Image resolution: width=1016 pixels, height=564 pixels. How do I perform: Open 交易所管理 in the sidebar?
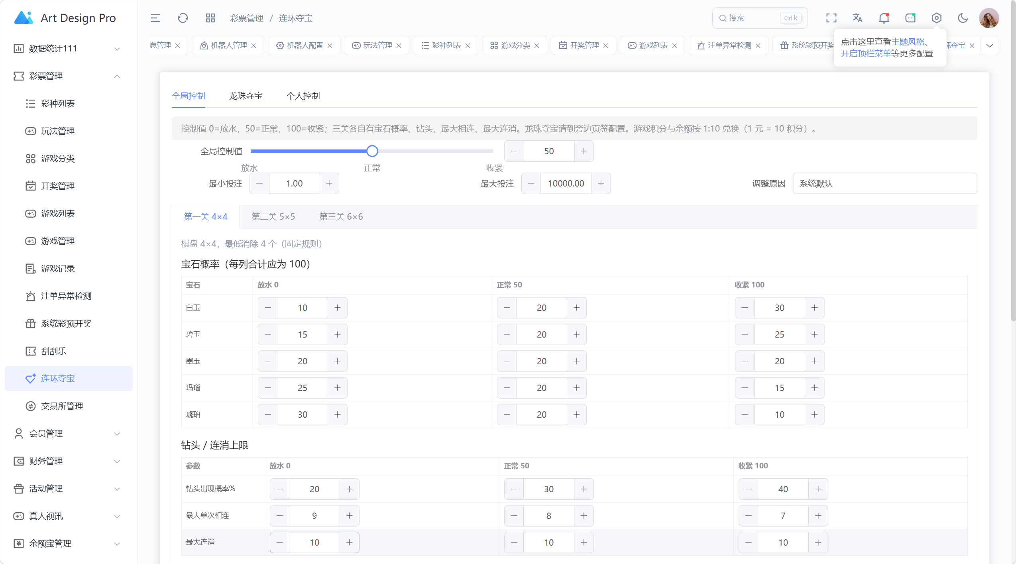(x=69, y=406)
